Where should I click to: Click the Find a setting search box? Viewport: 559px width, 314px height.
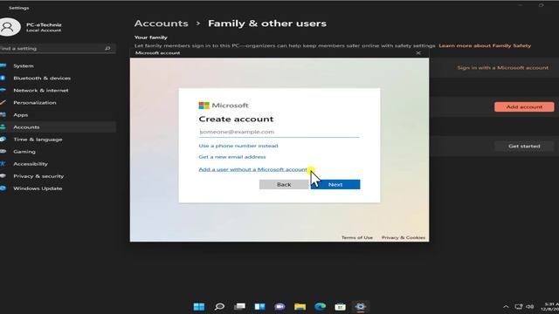click(57, 49)
